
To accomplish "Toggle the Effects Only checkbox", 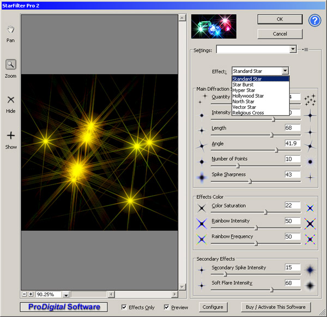I will [124, 307].
